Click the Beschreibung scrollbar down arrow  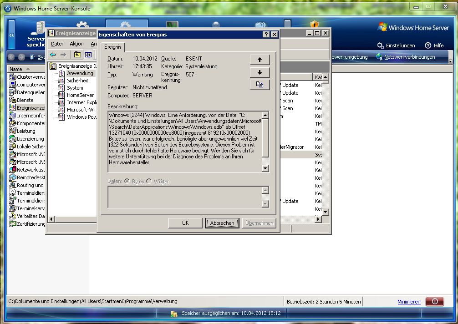click(x=265, y=168)
